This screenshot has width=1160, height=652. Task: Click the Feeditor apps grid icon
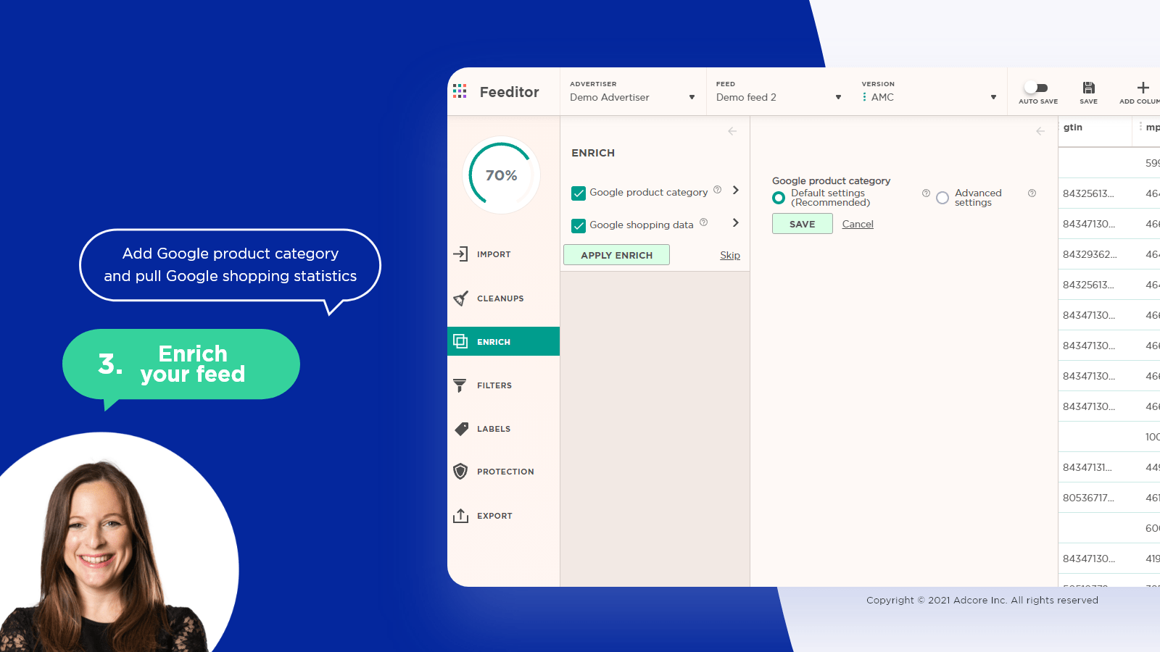coord(460,91)
